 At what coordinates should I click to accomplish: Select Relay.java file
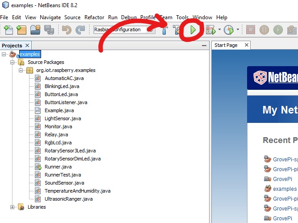tap(56, 135)
